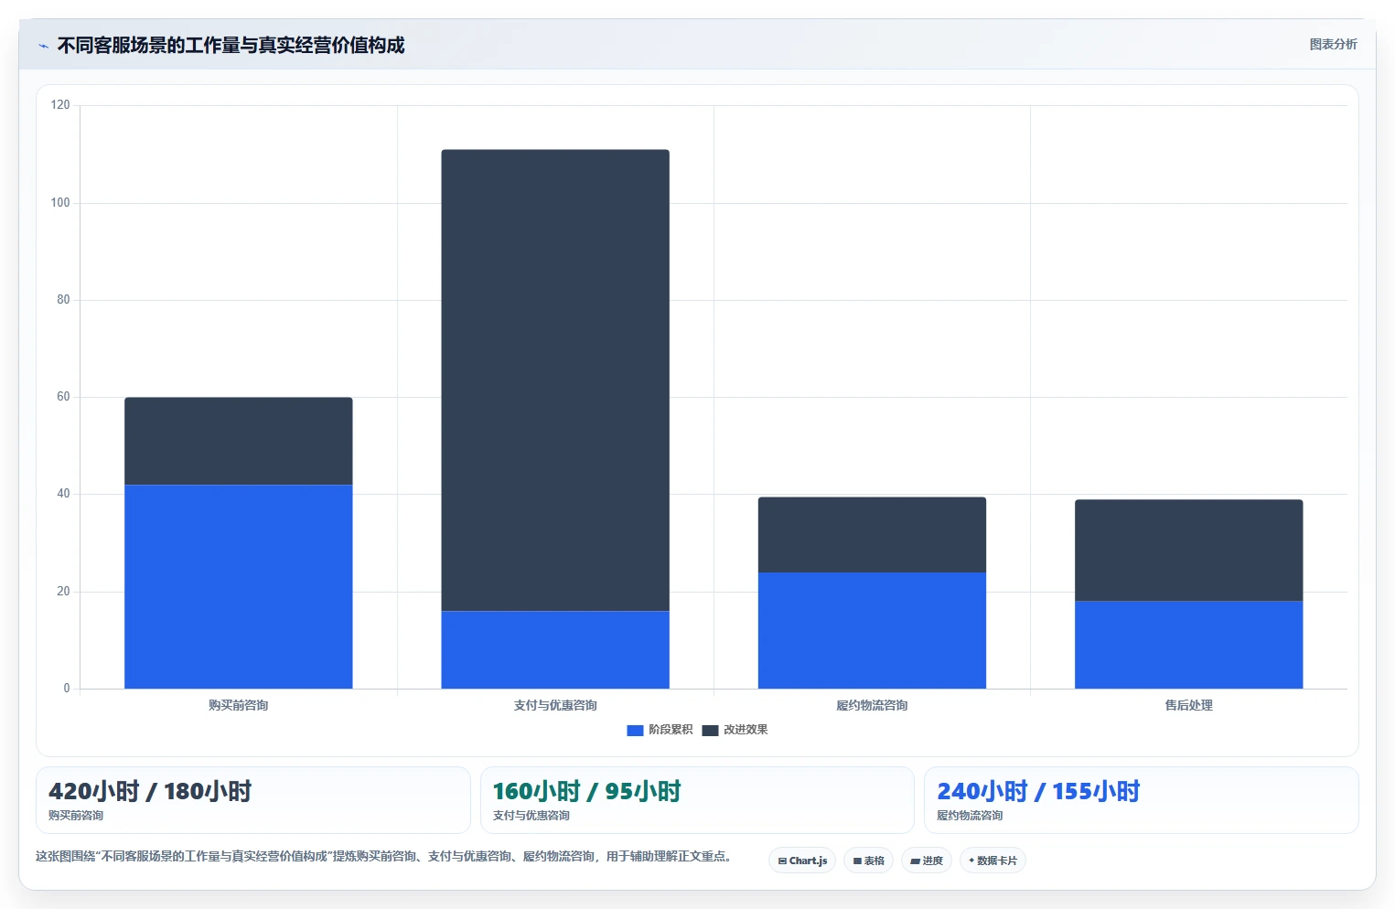Click the small blue icon beside the title
The height and width of the screenshot is (909, 1395).
coord(43,46)
